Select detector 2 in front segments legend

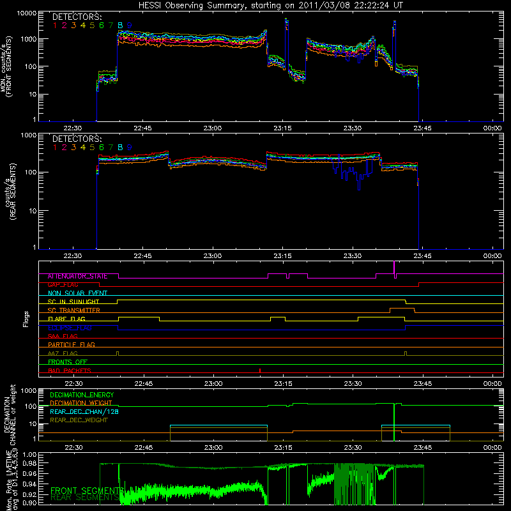click(65, 26)
